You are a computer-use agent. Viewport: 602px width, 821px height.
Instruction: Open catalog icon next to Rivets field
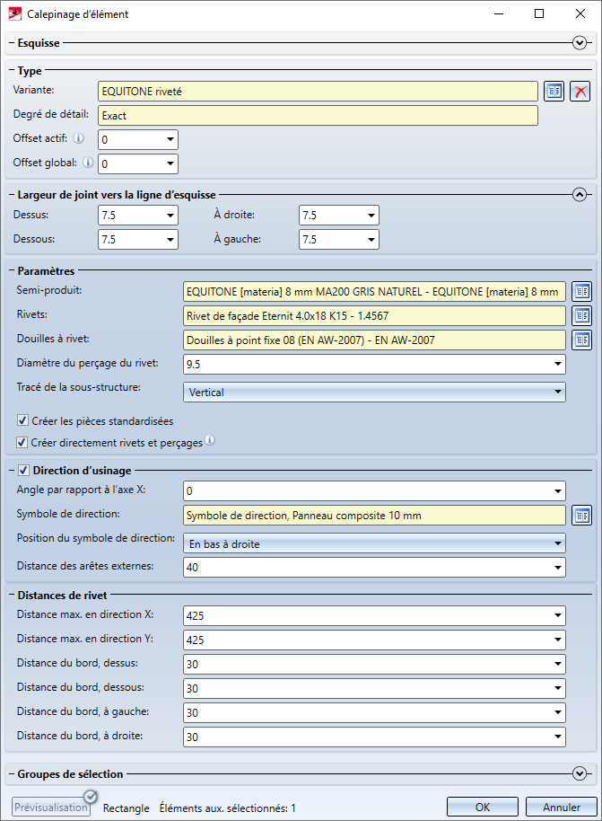pyautogui.click(x=582, y=315)
